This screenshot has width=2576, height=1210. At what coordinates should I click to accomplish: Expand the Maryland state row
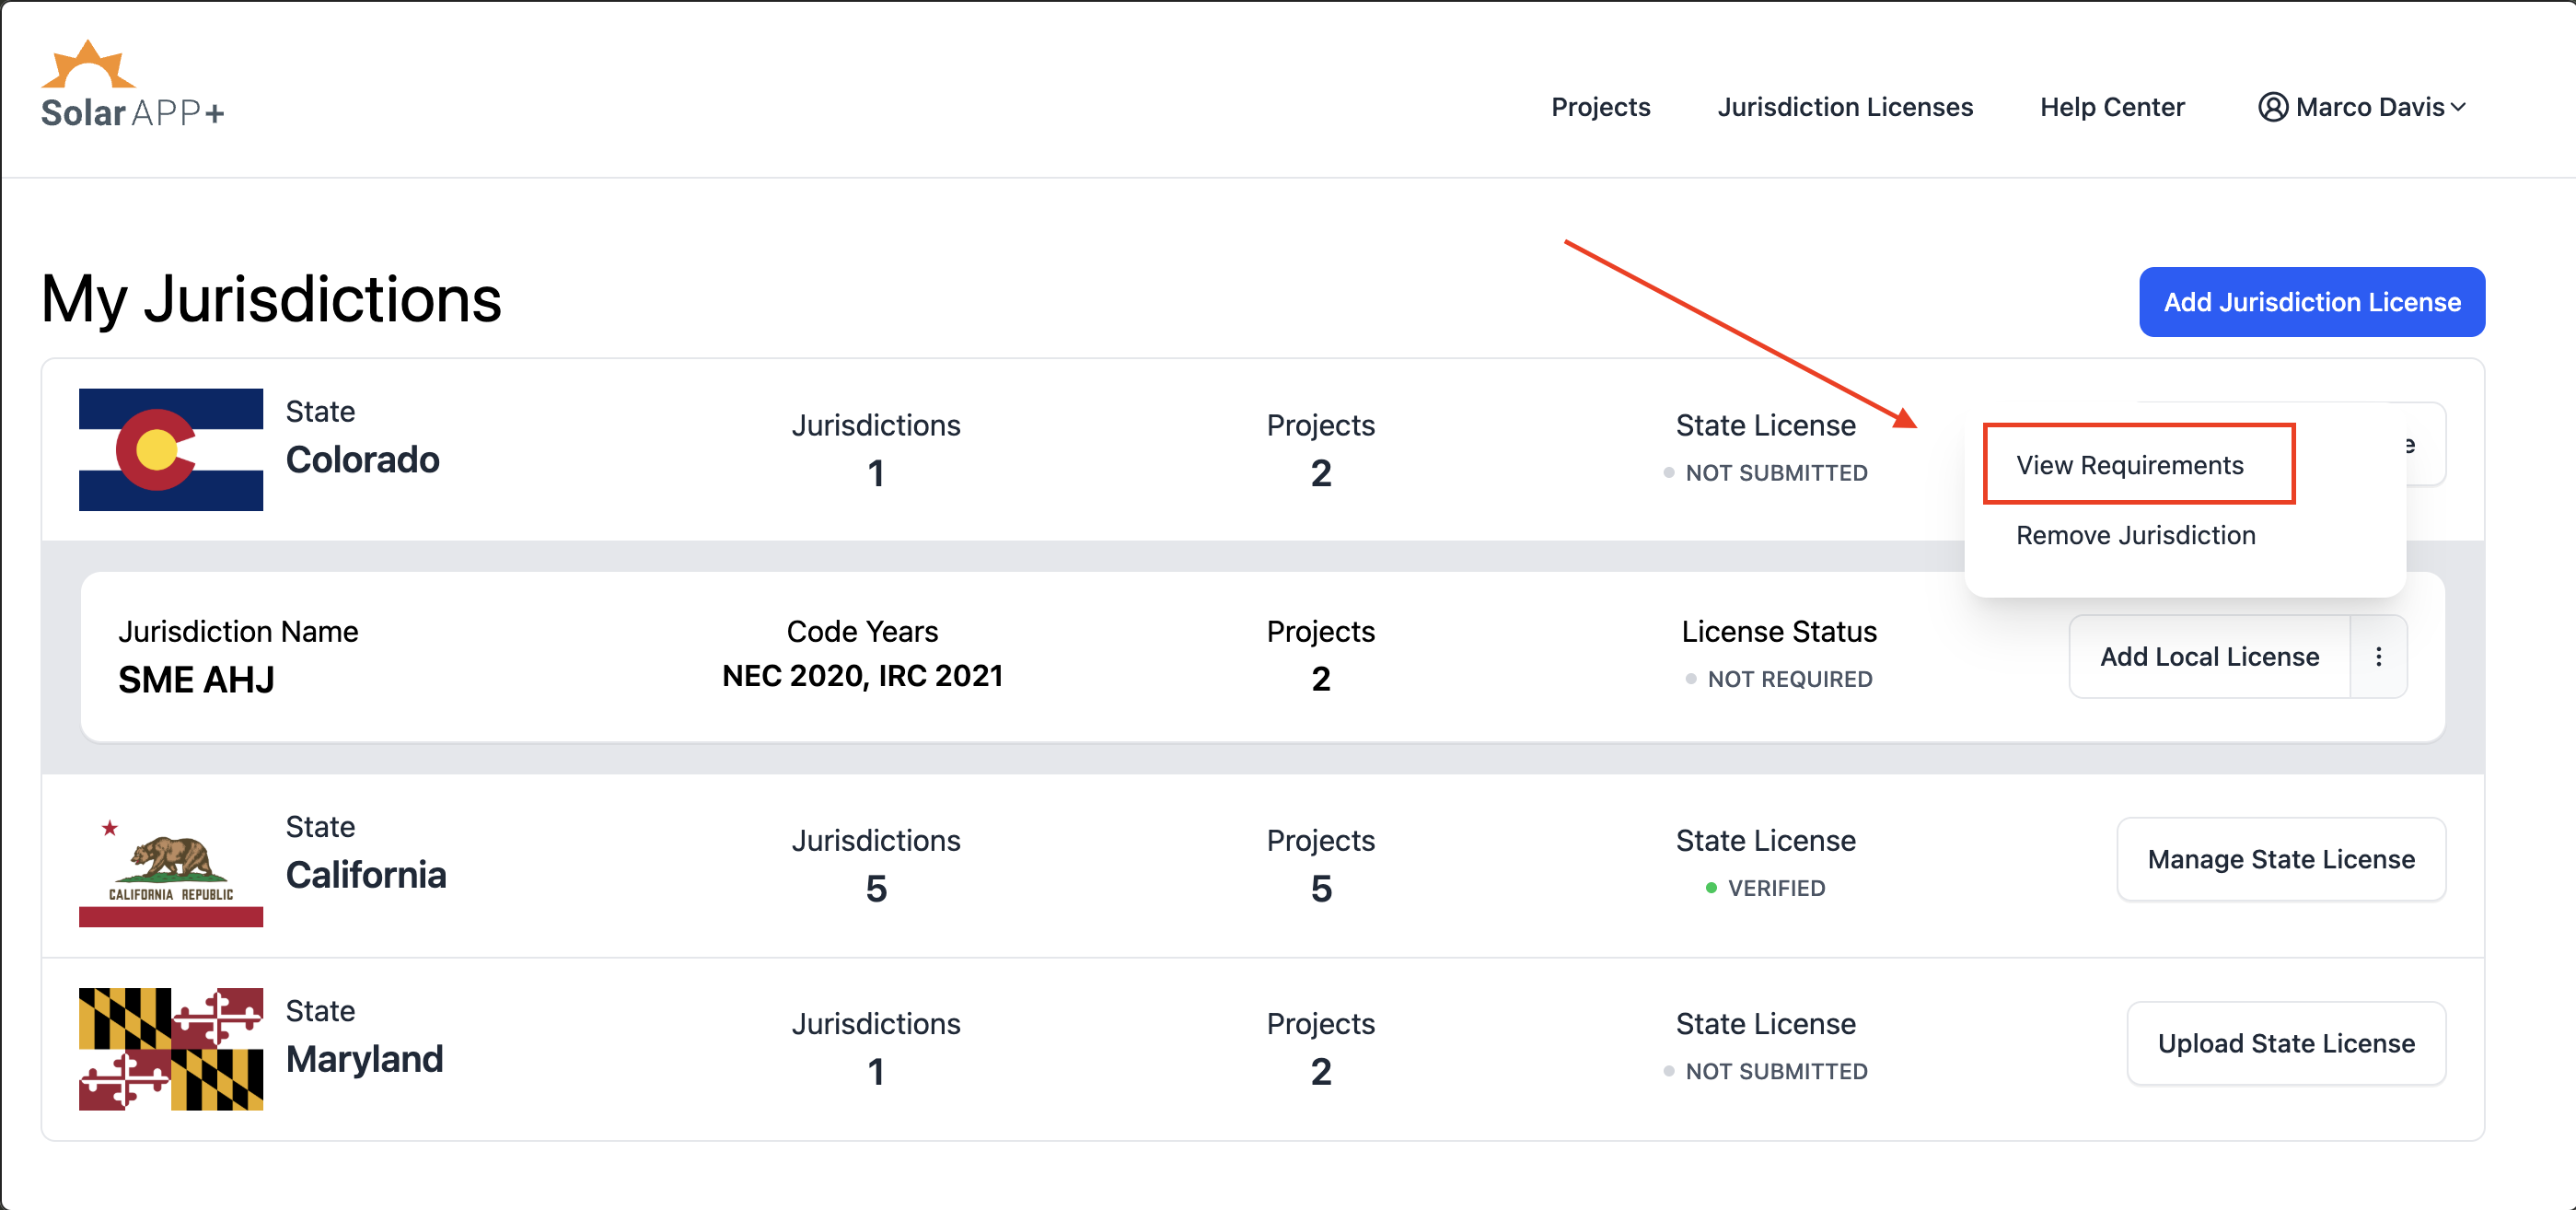1262,1049
